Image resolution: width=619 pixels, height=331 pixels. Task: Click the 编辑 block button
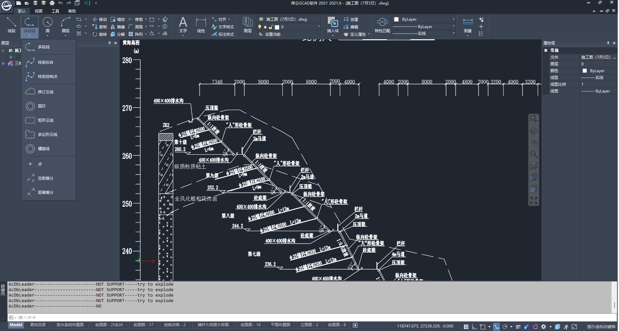pyautogui.click(x=351, y=27)
